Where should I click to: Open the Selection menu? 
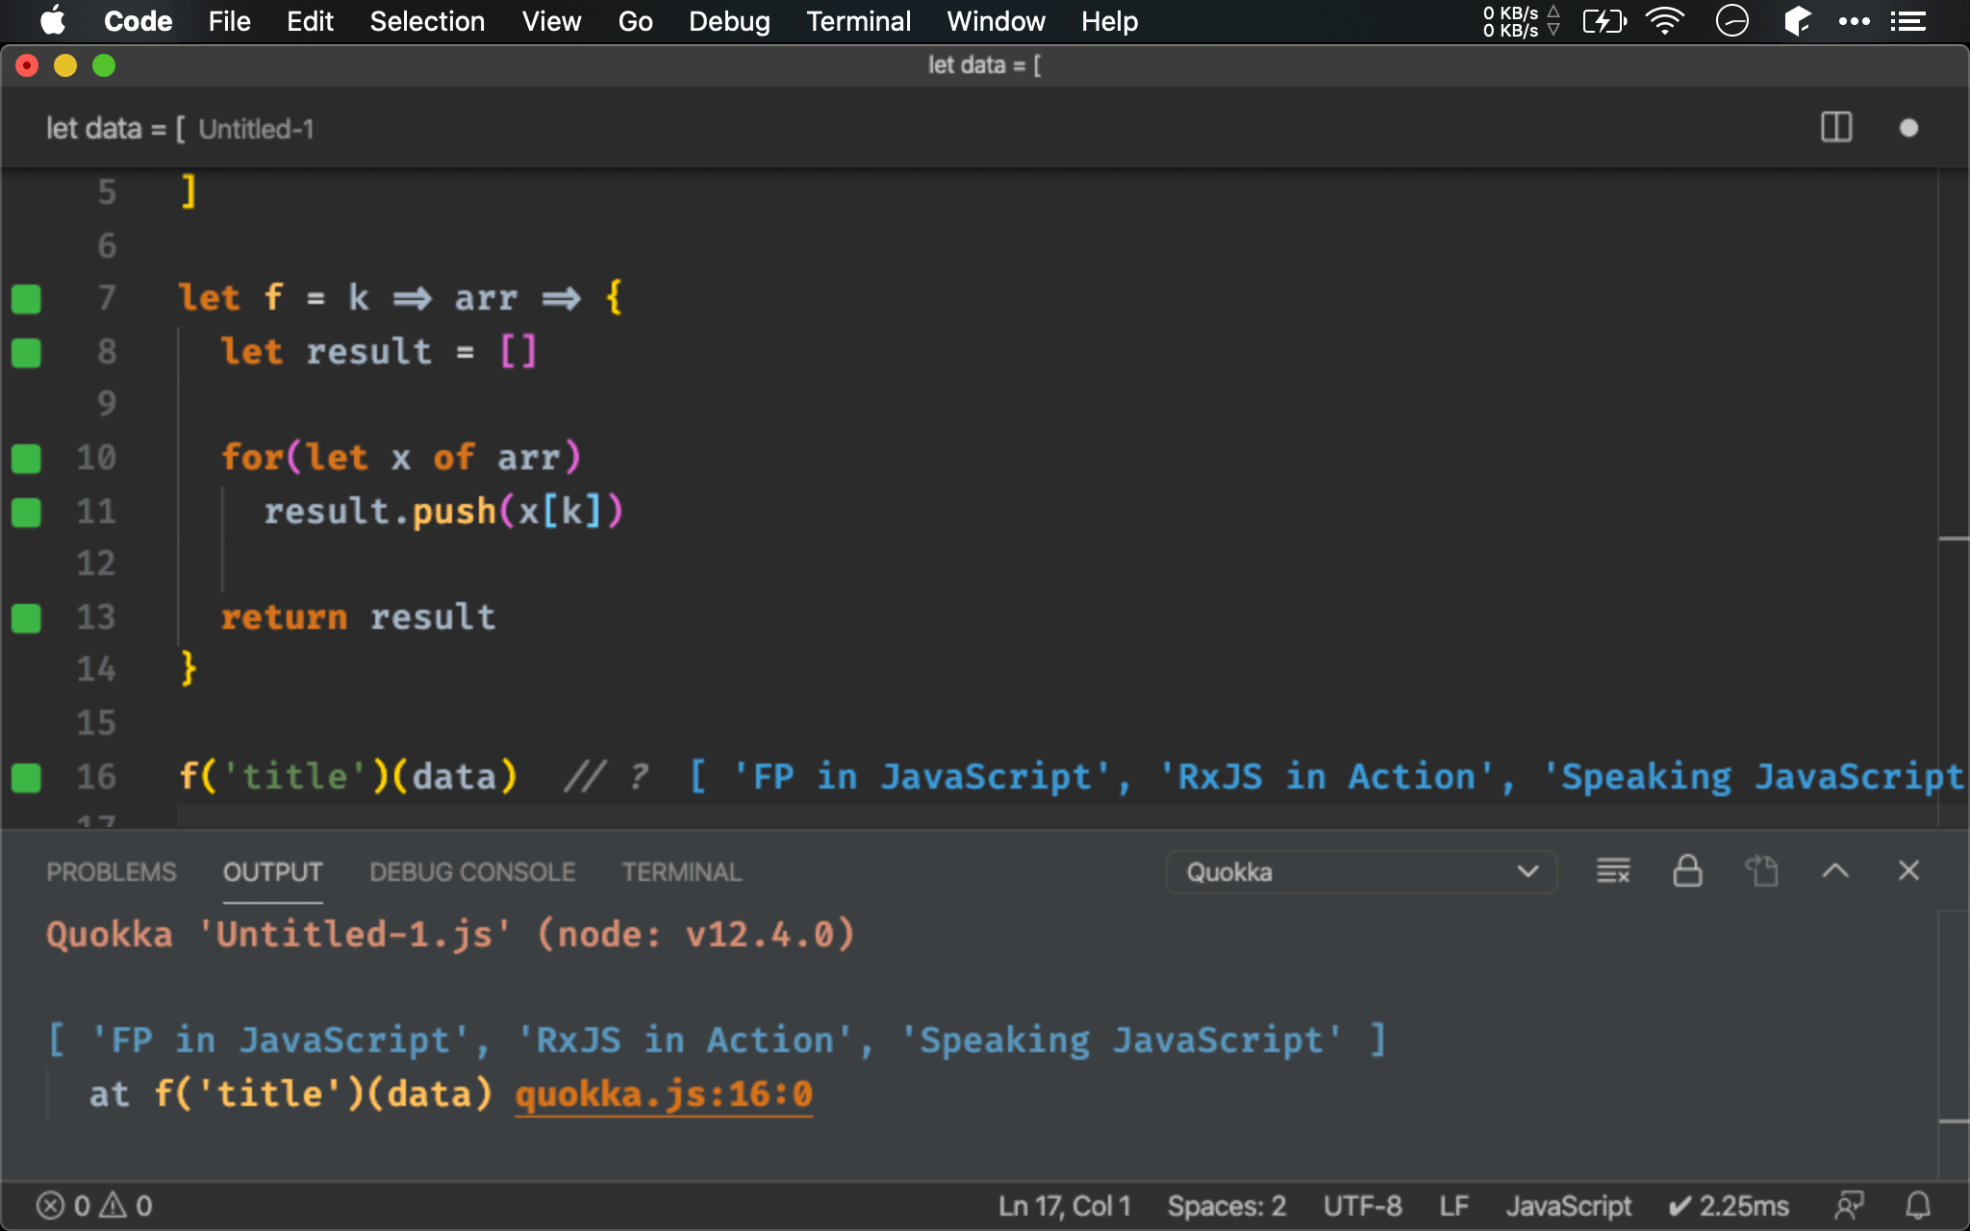click(427, 21)
